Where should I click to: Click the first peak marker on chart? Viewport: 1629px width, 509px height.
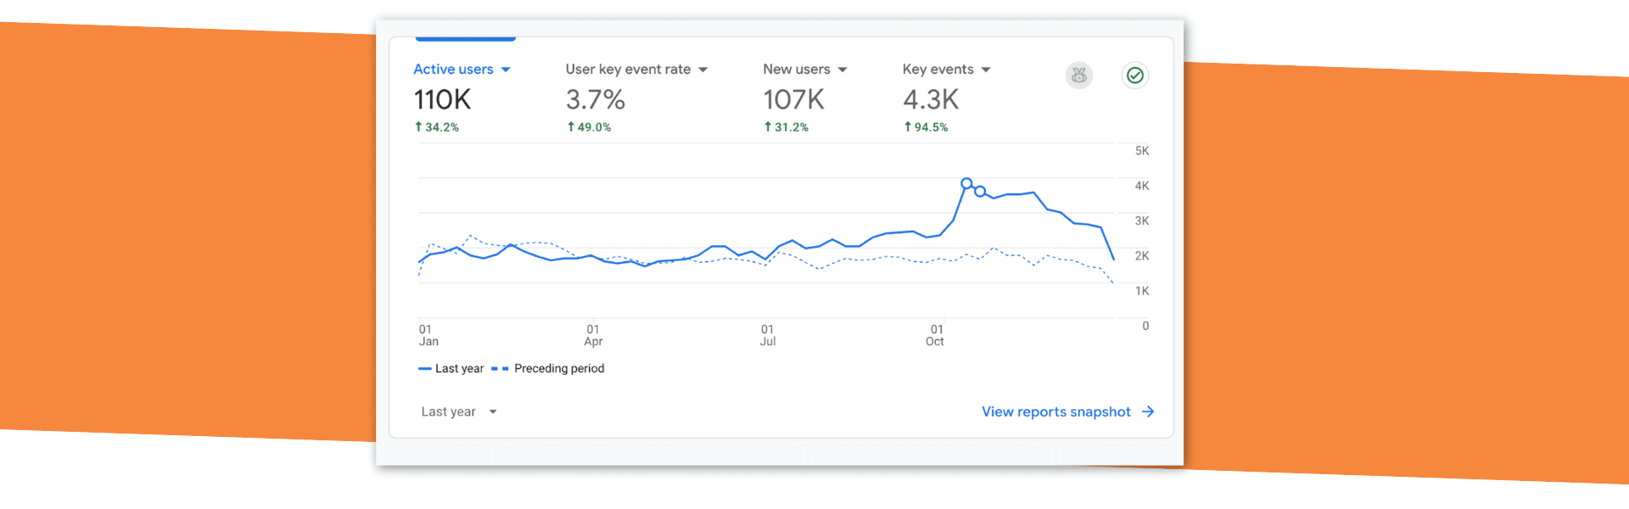click(x=966, y=183)
